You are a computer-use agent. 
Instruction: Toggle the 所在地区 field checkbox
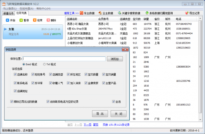(68, 74)
